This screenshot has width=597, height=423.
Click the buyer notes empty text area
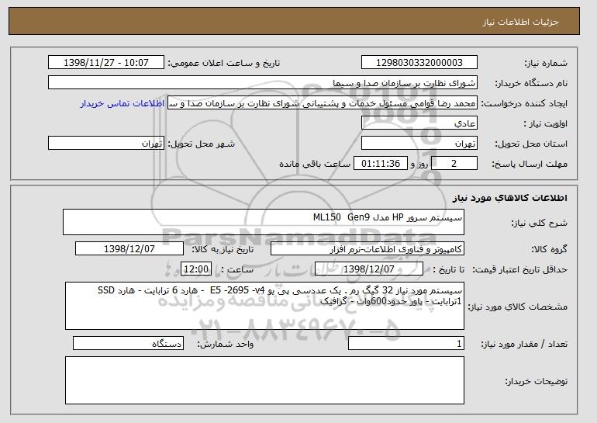(264, 380)
